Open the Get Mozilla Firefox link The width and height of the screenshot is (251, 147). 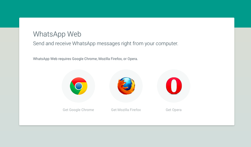click(x=126, y=110)
